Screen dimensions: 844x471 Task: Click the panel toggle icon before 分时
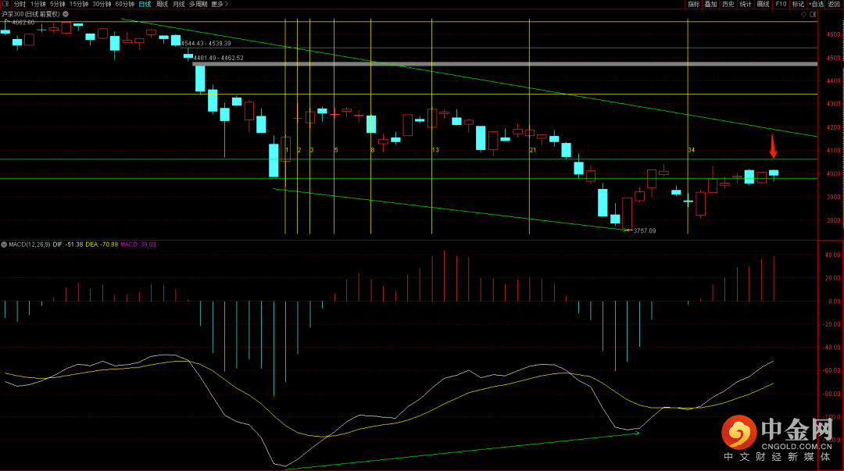coord(6,4)
